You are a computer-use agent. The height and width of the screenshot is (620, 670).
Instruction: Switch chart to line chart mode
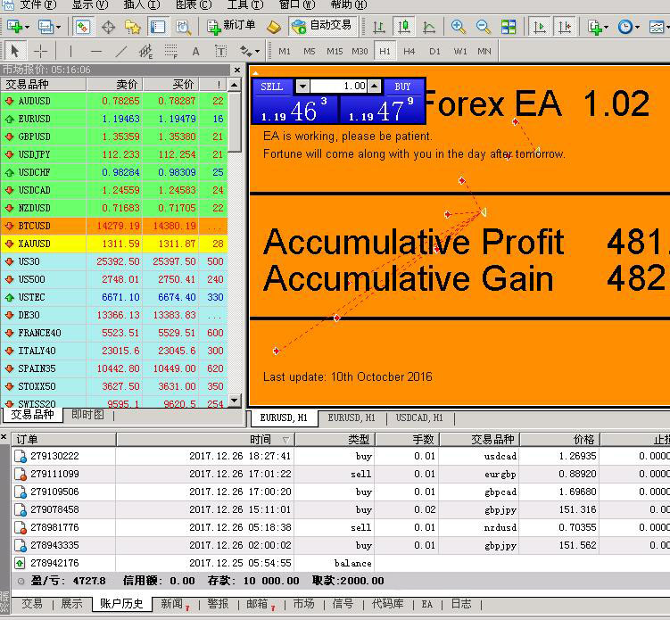point(428,27)
